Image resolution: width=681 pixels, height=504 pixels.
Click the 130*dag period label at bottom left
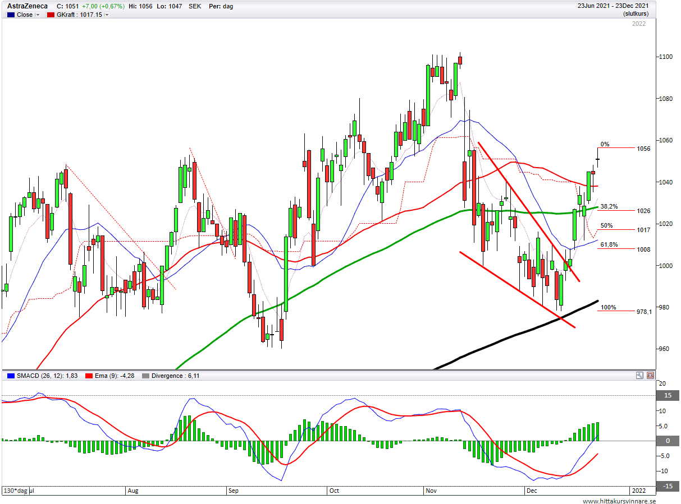tap(15, 490)
